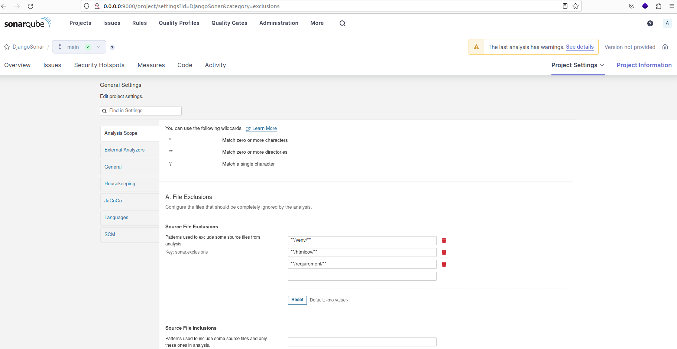
Task: Select JaCoCo settings category
Action: click(x=130, y=201)
